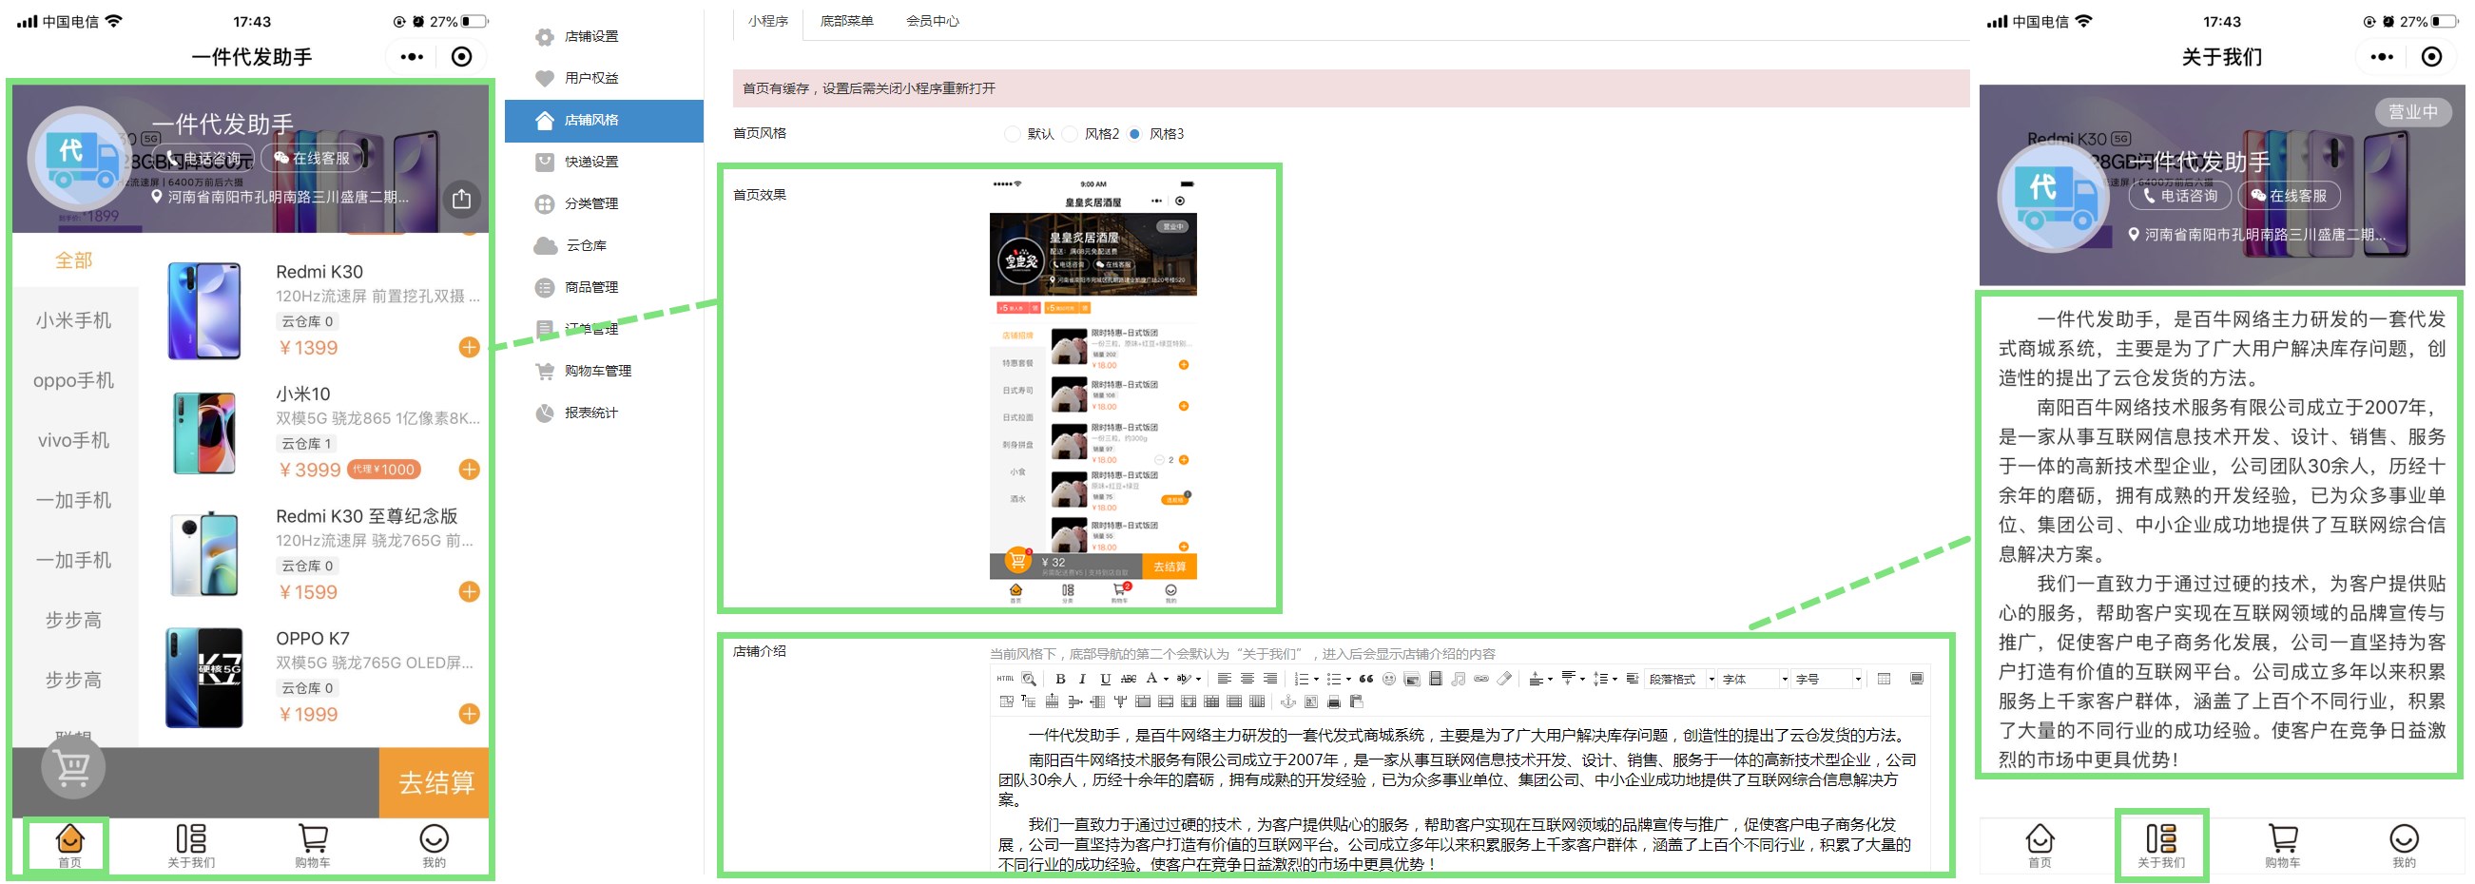Toggle fullscreen editor mode

(x=1917, y=679)
